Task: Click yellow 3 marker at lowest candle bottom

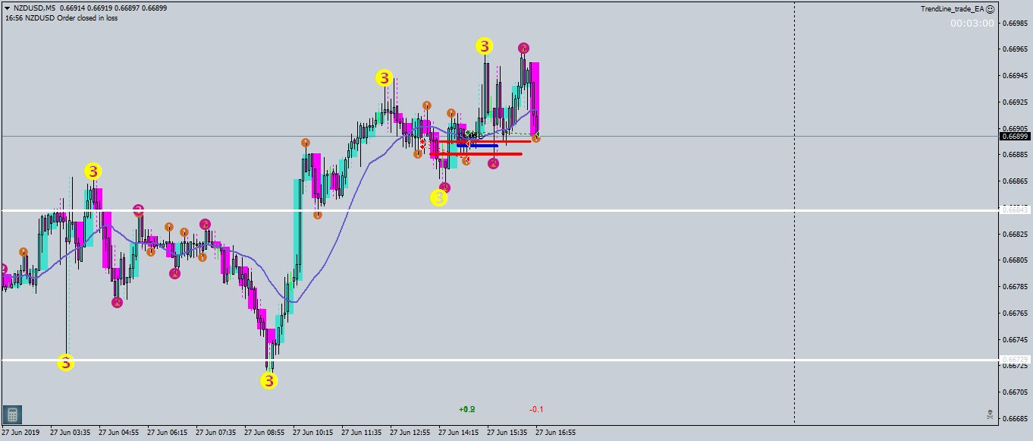Action: (x=269, y=380)
